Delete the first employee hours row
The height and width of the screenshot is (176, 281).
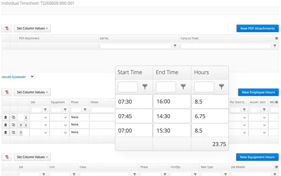click(5, 117)
